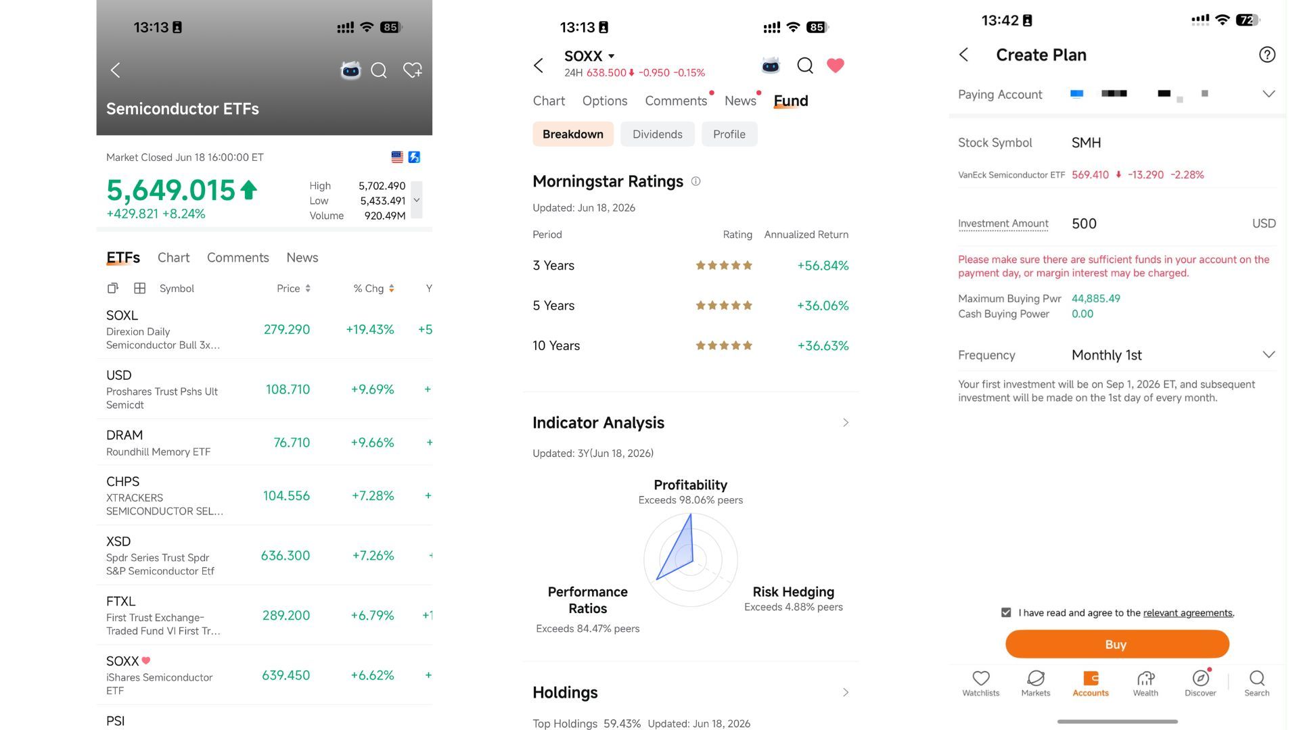Tap the copy list icon beside Symbol
Screen dimensions: 1299x730
click(x=113, y=289)
